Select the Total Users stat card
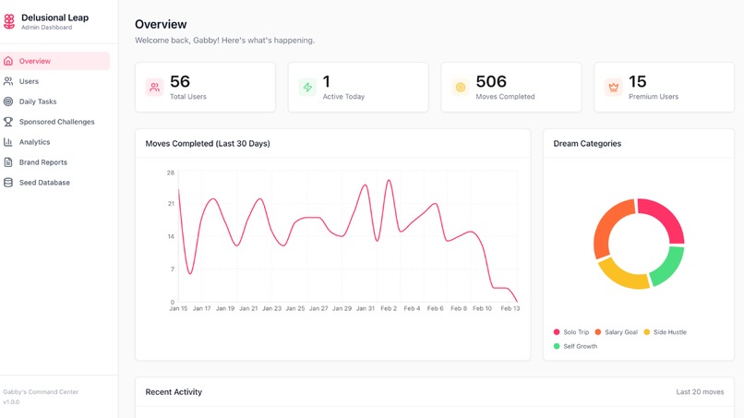The width and height of the screenshot is (744, 418). tap(205, 88)
